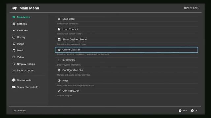Click the Load Content file icon

(x=59, y=29)
